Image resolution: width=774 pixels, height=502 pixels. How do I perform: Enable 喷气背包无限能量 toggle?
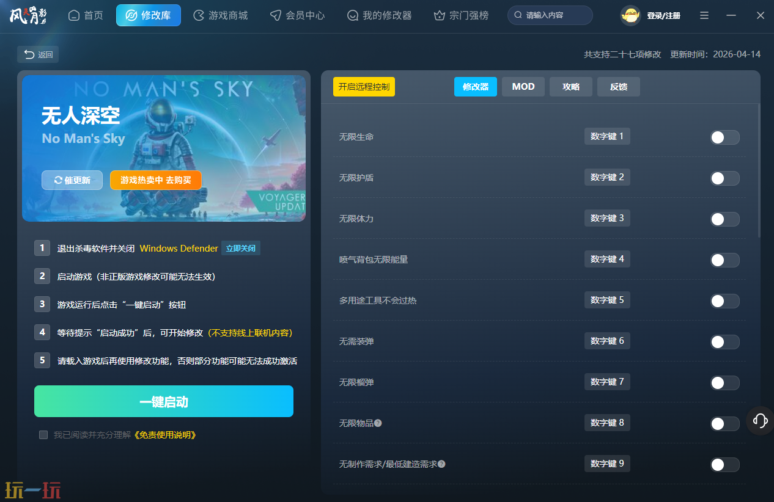click(x=724, y=260)
